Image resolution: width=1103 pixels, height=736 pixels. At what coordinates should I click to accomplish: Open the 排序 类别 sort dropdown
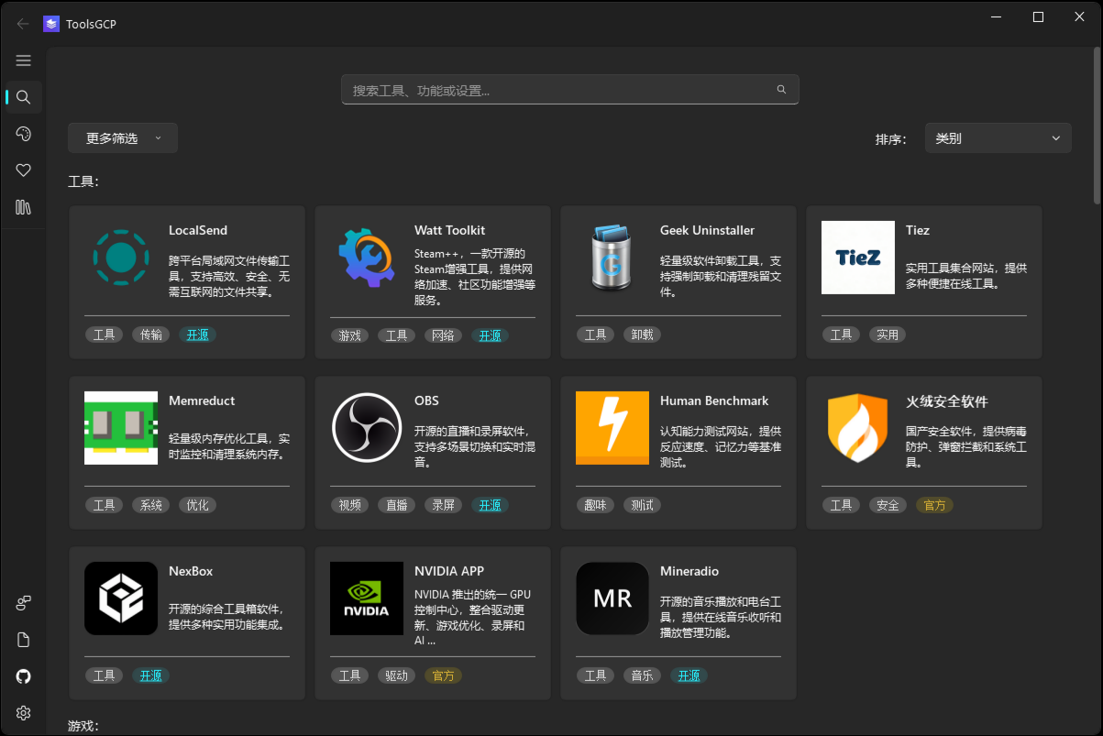click(x=998, y=138)
